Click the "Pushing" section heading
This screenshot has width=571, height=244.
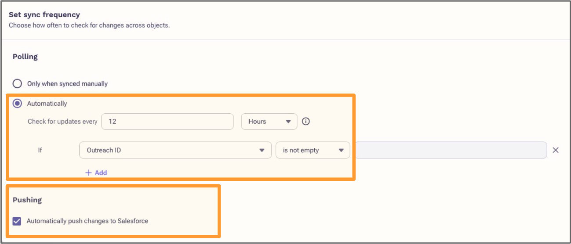point(27,200)
